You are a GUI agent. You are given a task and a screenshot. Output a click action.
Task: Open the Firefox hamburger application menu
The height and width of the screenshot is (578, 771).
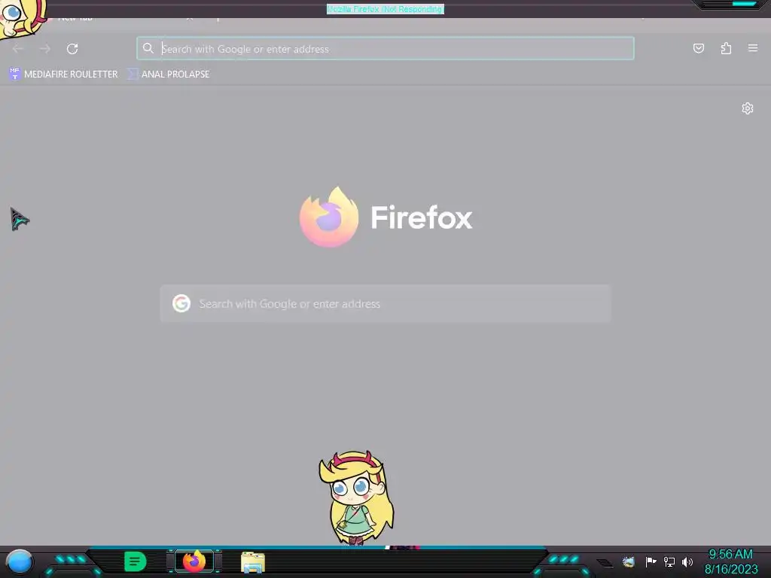(x=753, y=48)
